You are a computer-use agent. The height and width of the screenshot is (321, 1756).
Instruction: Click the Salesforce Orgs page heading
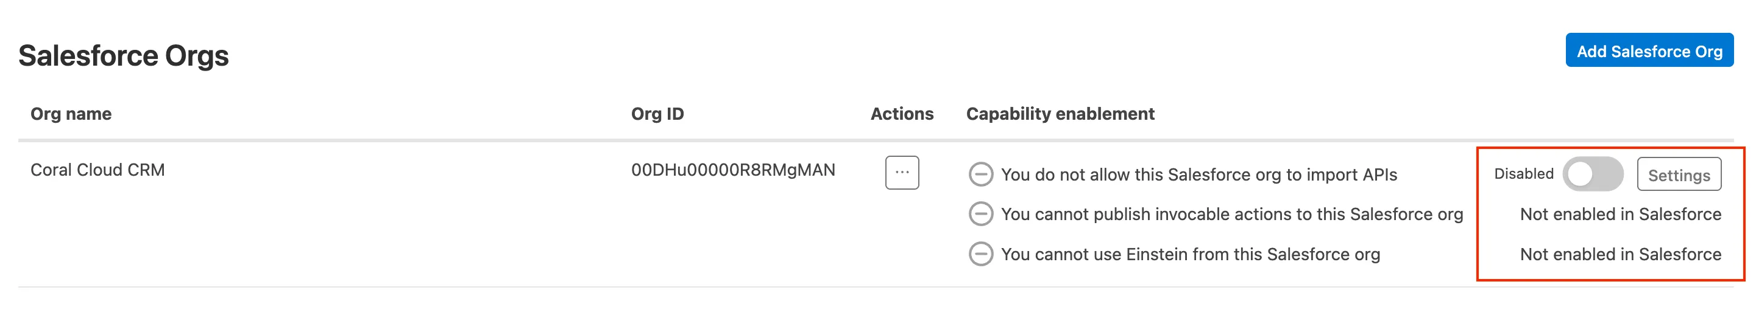click(124, 56)
